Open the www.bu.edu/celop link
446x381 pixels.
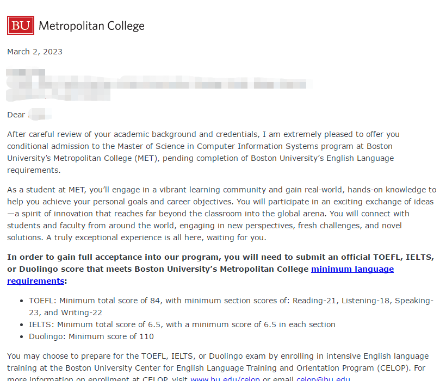(x=225, y=379)
